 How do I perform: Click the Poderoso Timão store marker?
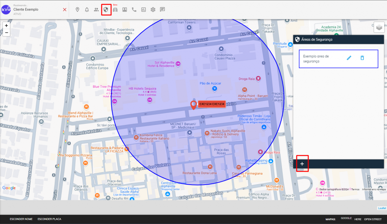[x=264, y=127]
